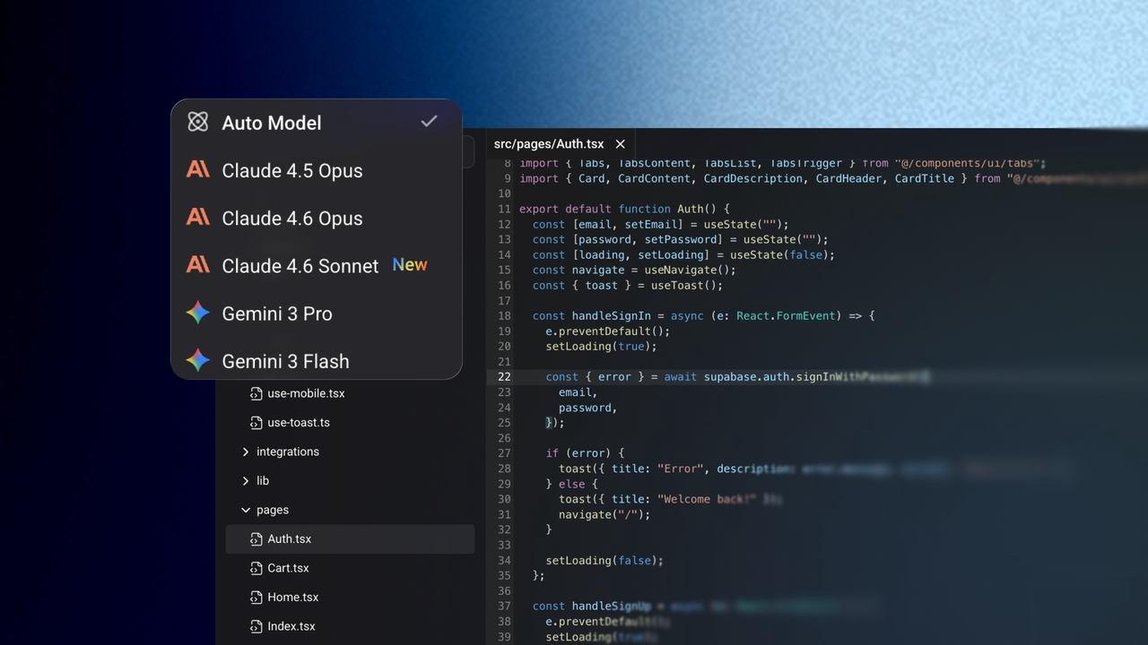Image resolution: width=1148 pixels, height=645 pixels.
Task: Click 'const handleSignIn' on line 18
Action: point(592,315)
